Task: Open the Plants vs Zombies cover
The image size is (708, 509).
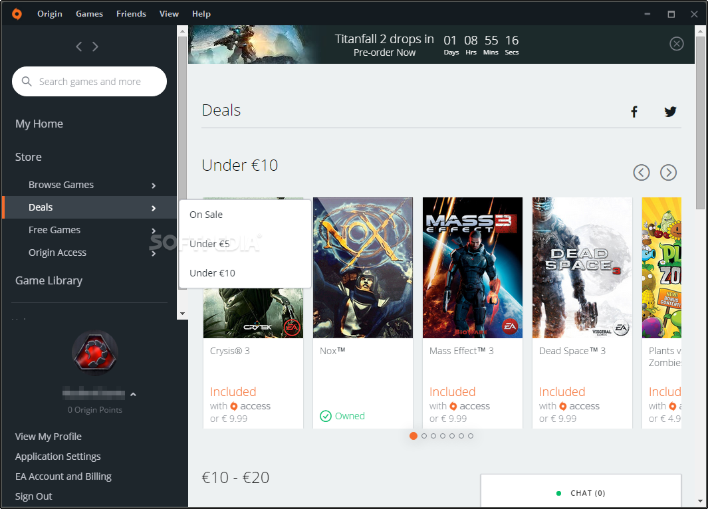Action: tap(661, 268)
